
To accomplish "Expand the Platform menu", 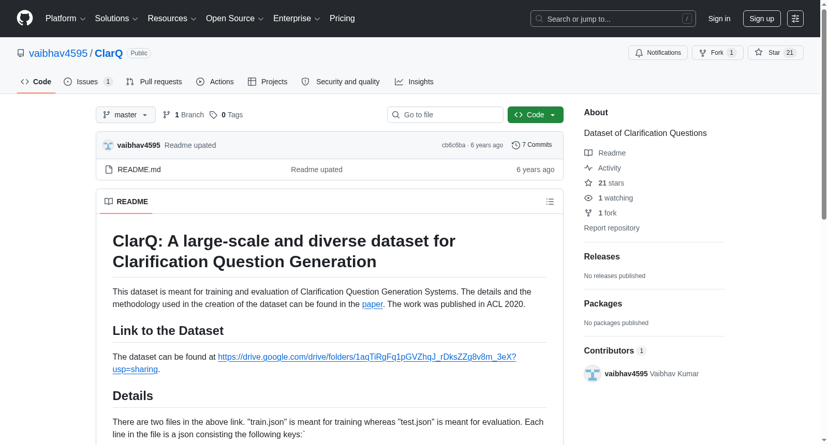I will click(66, 19).
